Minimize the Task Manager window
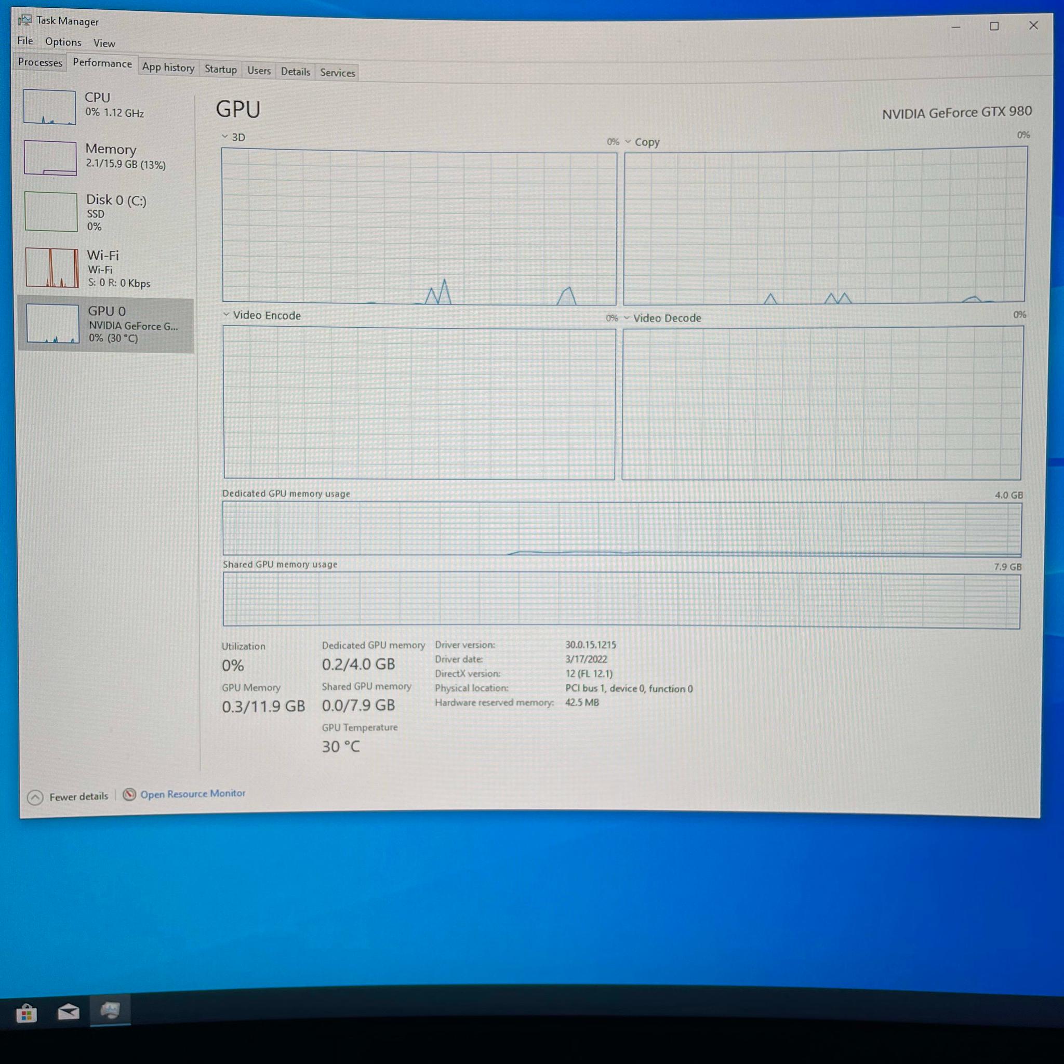 956,26
